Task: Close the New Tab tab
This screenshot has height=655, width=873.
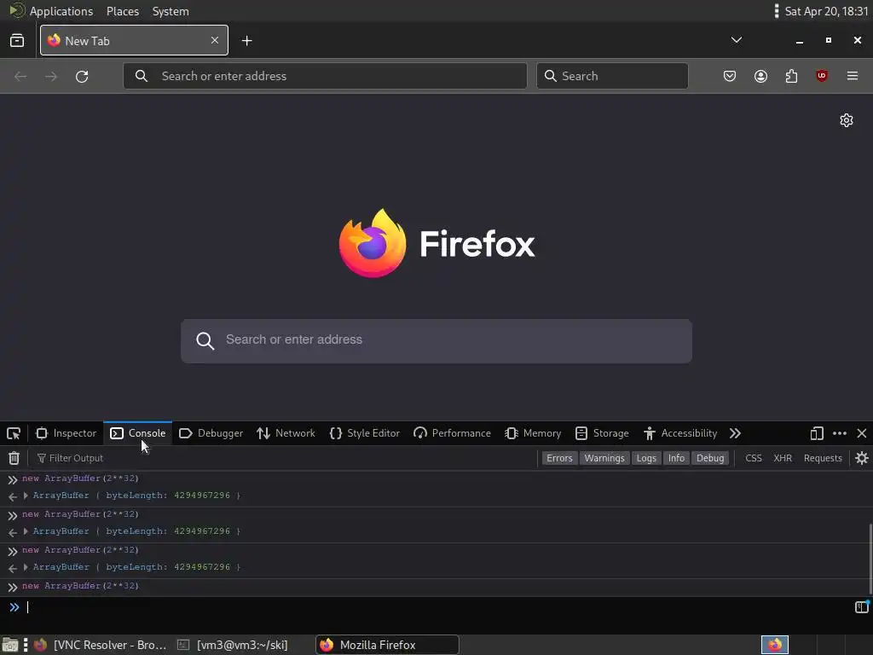Action: [x=214, y=40]
